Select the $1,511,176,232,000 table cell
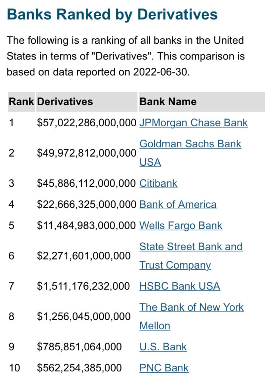Viewport: 273px width, 378px height. pos(83,286)
